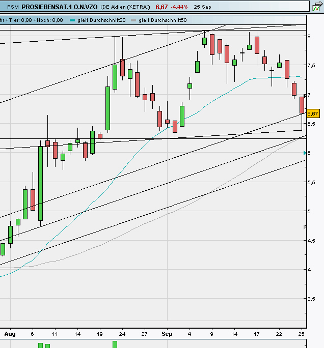Click the PSM ticker symbol
Image resolution: width=324 pixels, height=348 pixels.
pyautogui.click(x=13, y=7)
